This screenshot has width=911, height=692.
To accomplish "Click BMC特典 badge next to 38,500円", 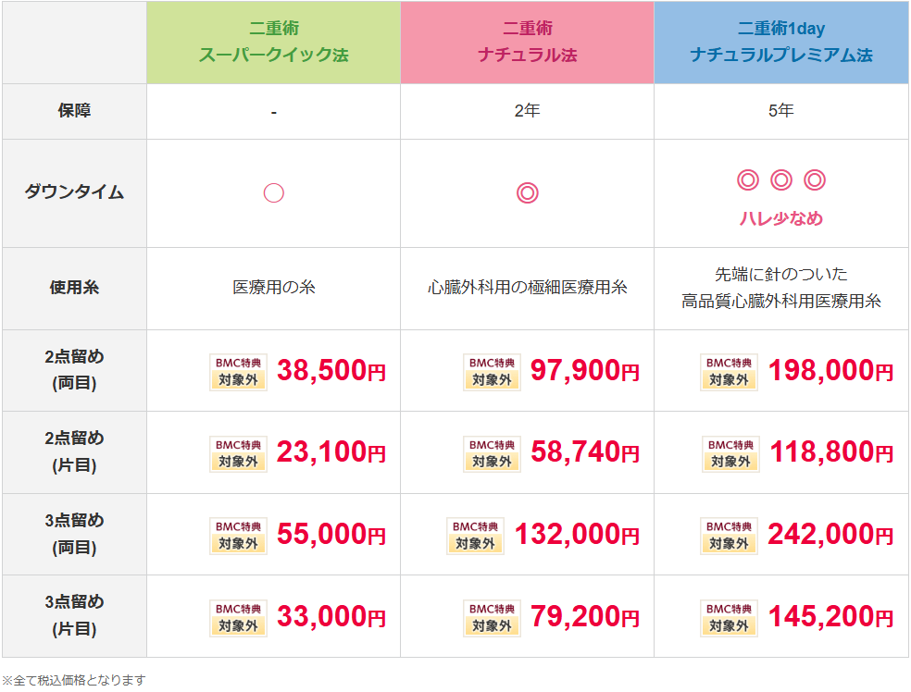I will pyautogui.click(x=238, y=372).
